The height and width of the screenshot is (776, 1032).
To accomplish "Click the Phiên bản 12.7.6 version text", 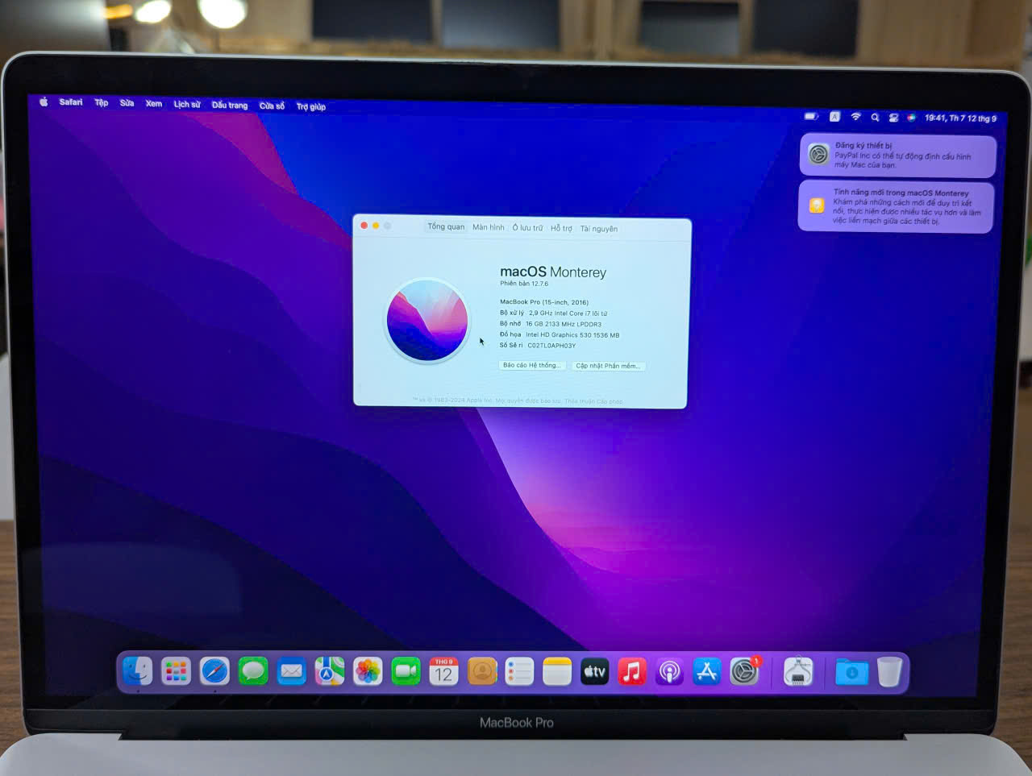I will (524, 284).
